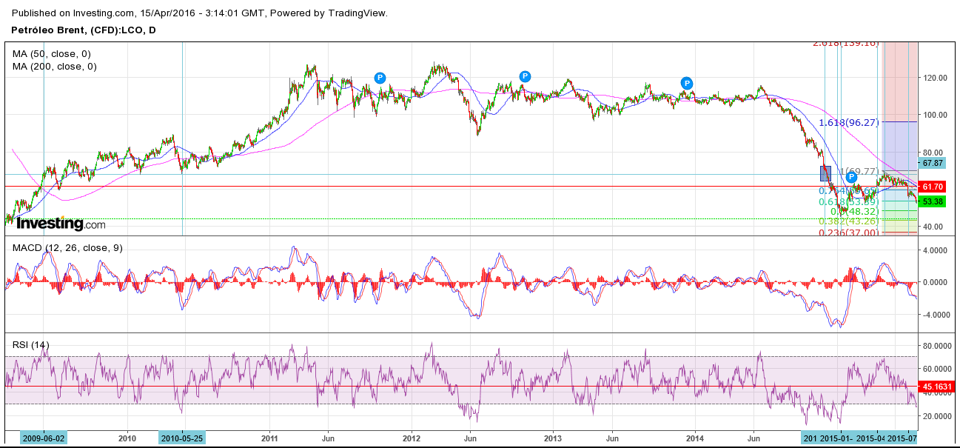Viewport: 960px width, 448px height.
Task: Click the 20.0000 RSI axis label
Action: tap(937, 416)
